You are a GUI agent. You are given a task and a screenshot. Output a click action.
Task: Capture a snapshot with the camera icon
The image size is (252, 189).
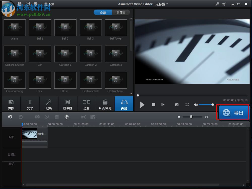(x=177, y=105)
